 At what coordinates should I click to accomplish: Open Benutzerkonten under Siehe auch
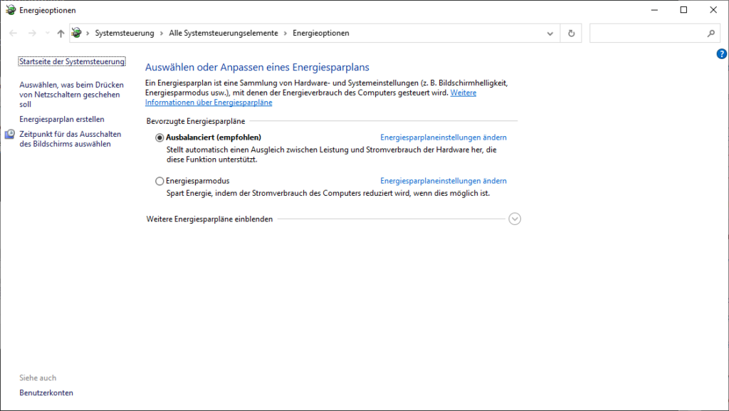click(46, 393)
